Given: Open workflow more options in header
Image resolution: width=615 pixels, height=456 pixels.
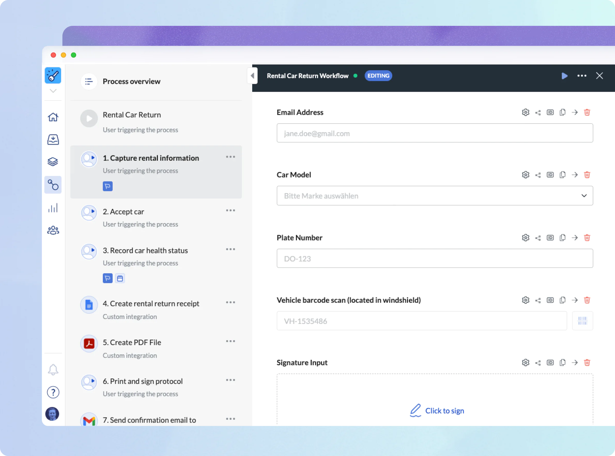Looking at the screenshot, I should tap(582, 76).
